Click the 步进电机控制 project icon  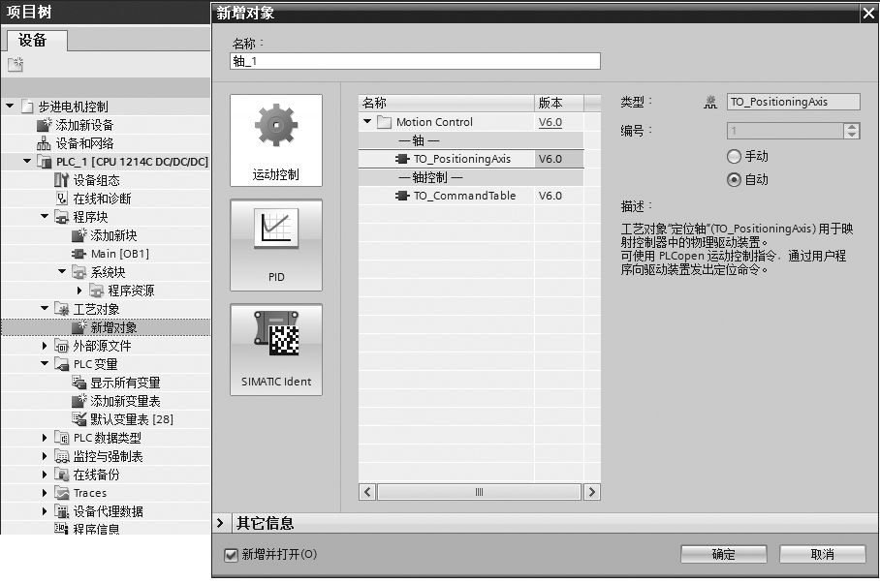[27, 106]
